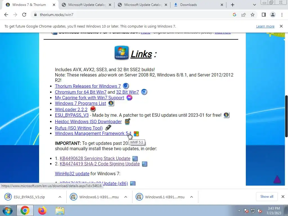Image resolution: width=288 pixels, height=216 pixels.
Task: Open Learn more about Chrome updates
Action: tap(265, 26)
